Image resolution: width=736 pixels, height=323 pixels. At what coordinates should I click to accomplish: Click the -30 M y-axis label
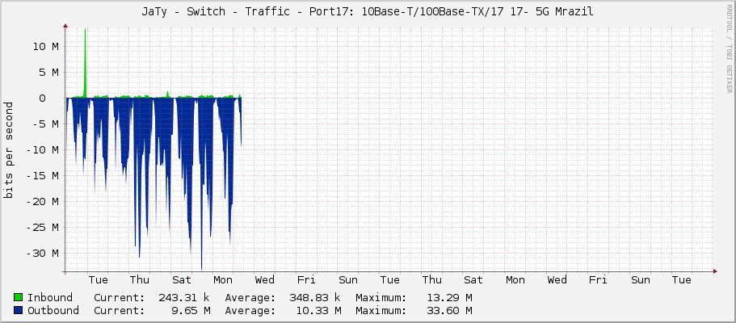[42, 253]
